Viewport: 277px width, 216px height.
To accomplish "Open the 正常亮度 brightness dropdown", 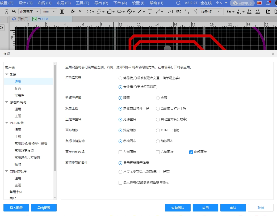I will coord(29,12).
